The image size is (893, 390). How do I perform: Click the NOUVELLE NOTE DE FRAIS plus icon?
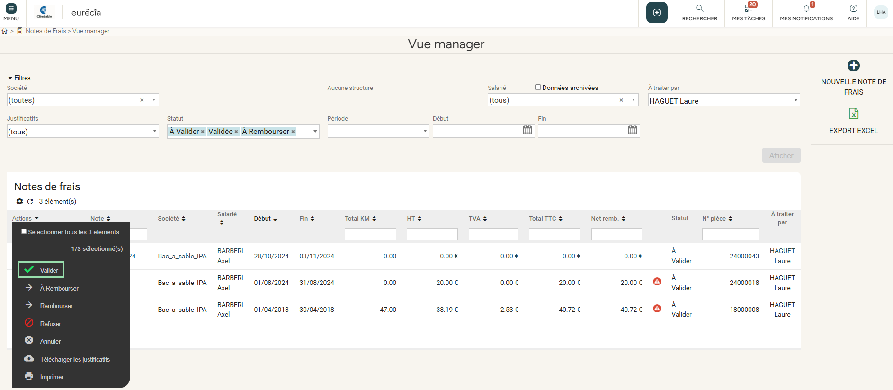click(x=853, y=66)
